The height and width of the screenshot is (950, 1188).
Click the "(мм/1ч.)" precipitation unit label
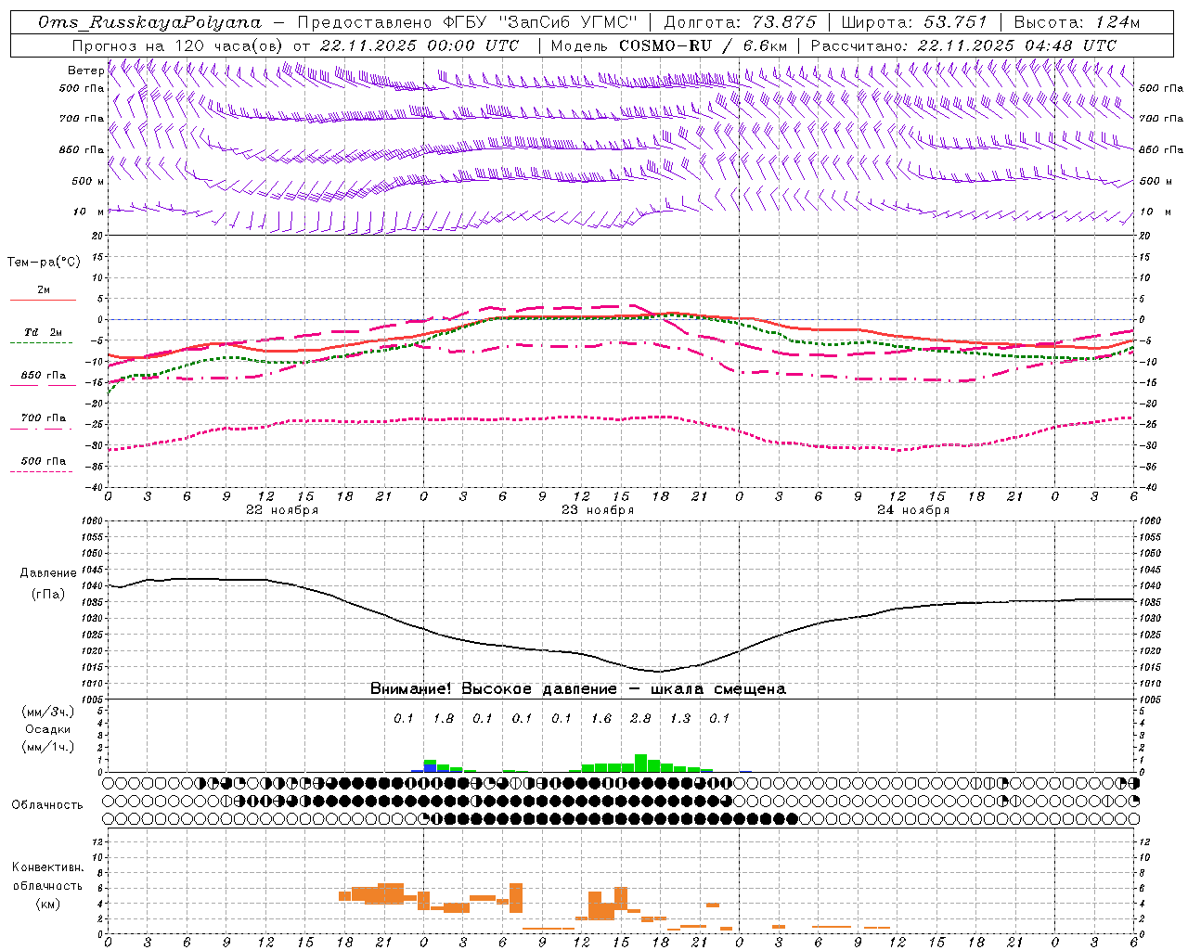47,747
